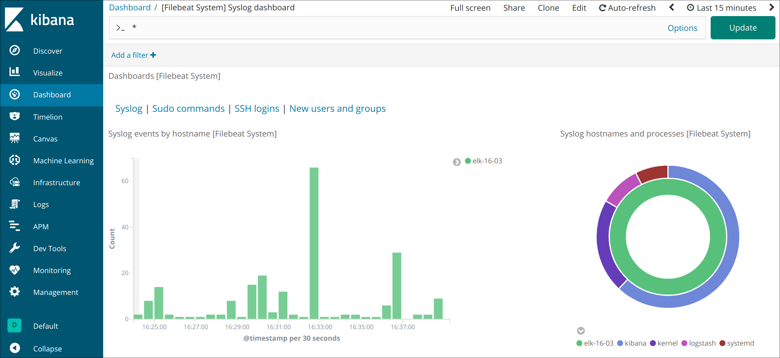780x358 pixels.
Task: Open Timelion via its mask icon
Action: pos(14,116)
